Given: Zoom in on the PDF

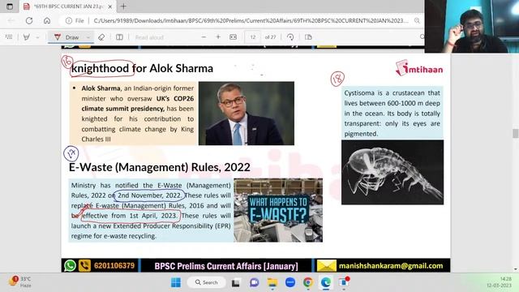Looking at the screenshot, I should coord(218,37).
